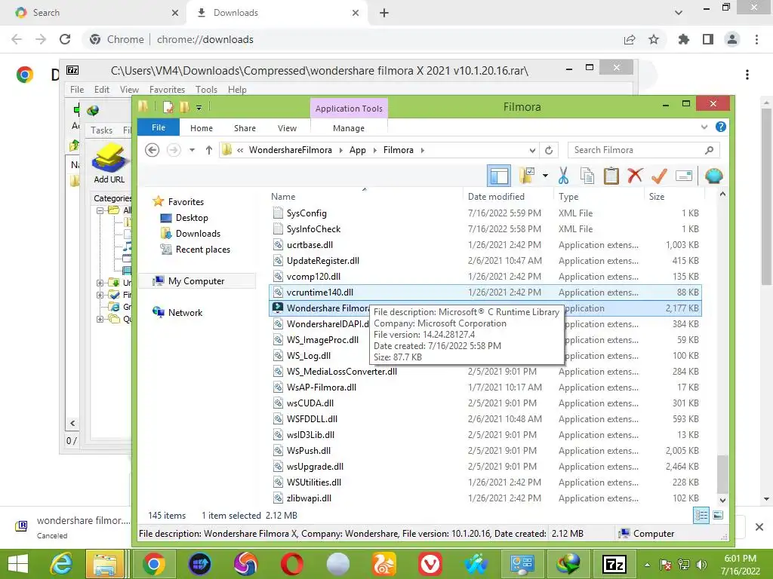This screenshot has width=773, height=579.
Task: Toggle the preview pane layout icon
Action: tap(499, 176)
